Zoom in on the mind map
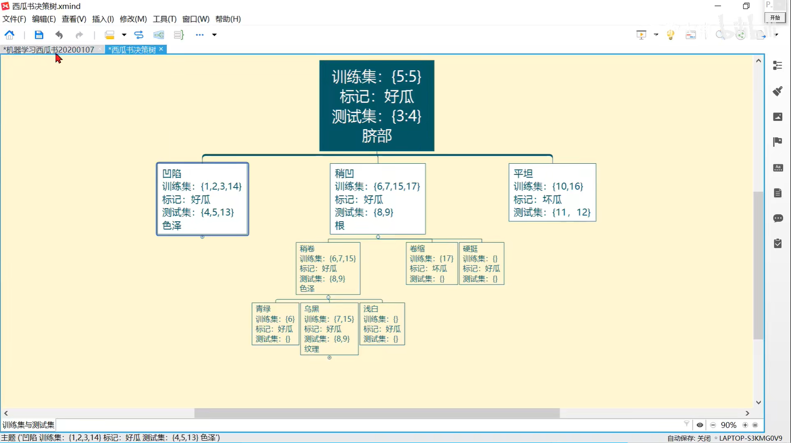This screenshot has height=443, width=791. (745, 425)
